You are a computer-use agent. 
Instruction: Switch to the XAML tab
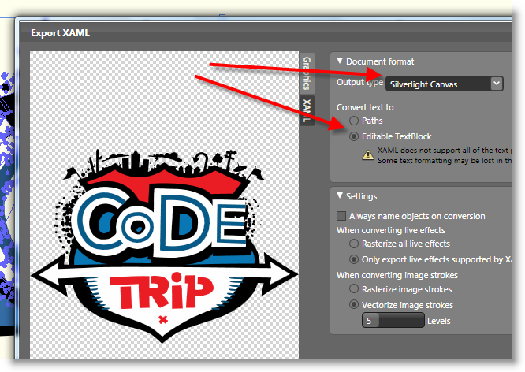point(307,110)
